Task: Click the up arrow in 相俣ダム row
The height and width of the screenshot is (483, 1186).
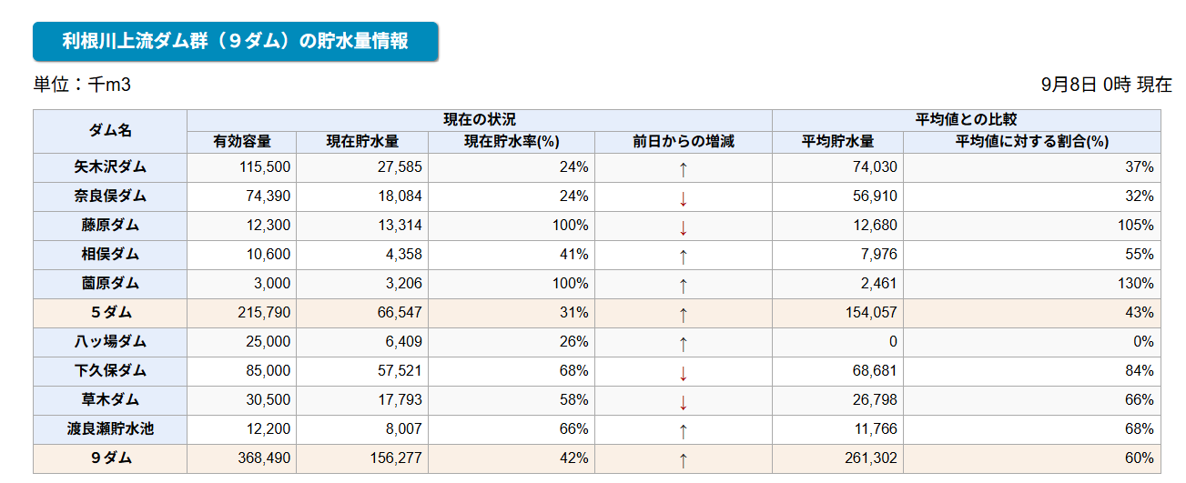Action: coord(683,256)
